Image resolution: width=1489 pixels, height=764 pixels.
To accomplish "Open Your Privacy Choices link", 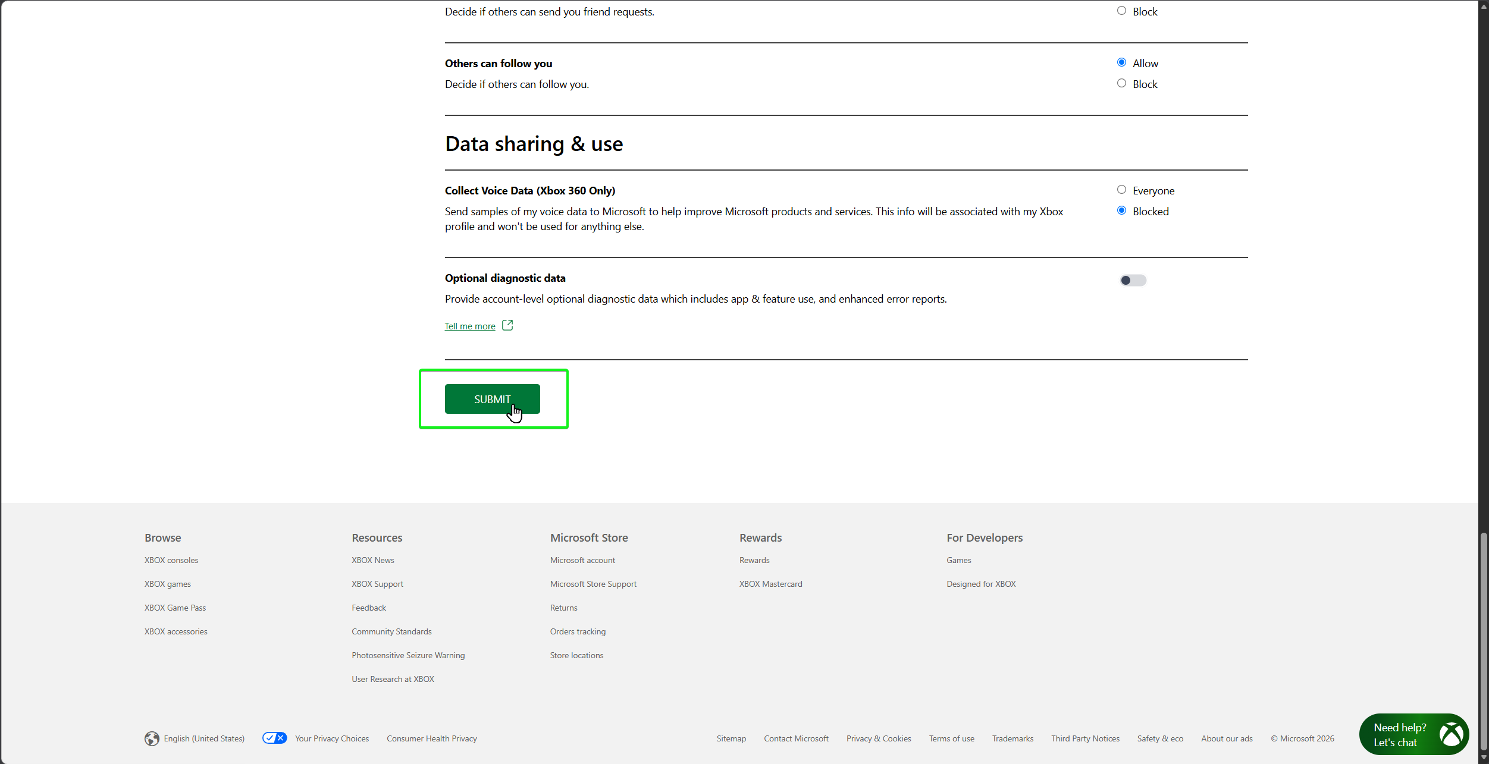I will click(332, 738).
